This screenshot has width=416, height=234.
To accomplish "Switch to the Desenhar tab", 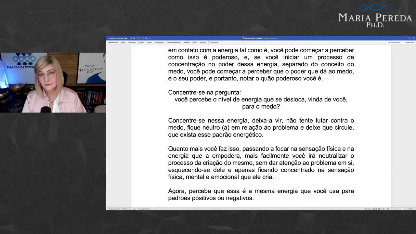I will [132, 42].
